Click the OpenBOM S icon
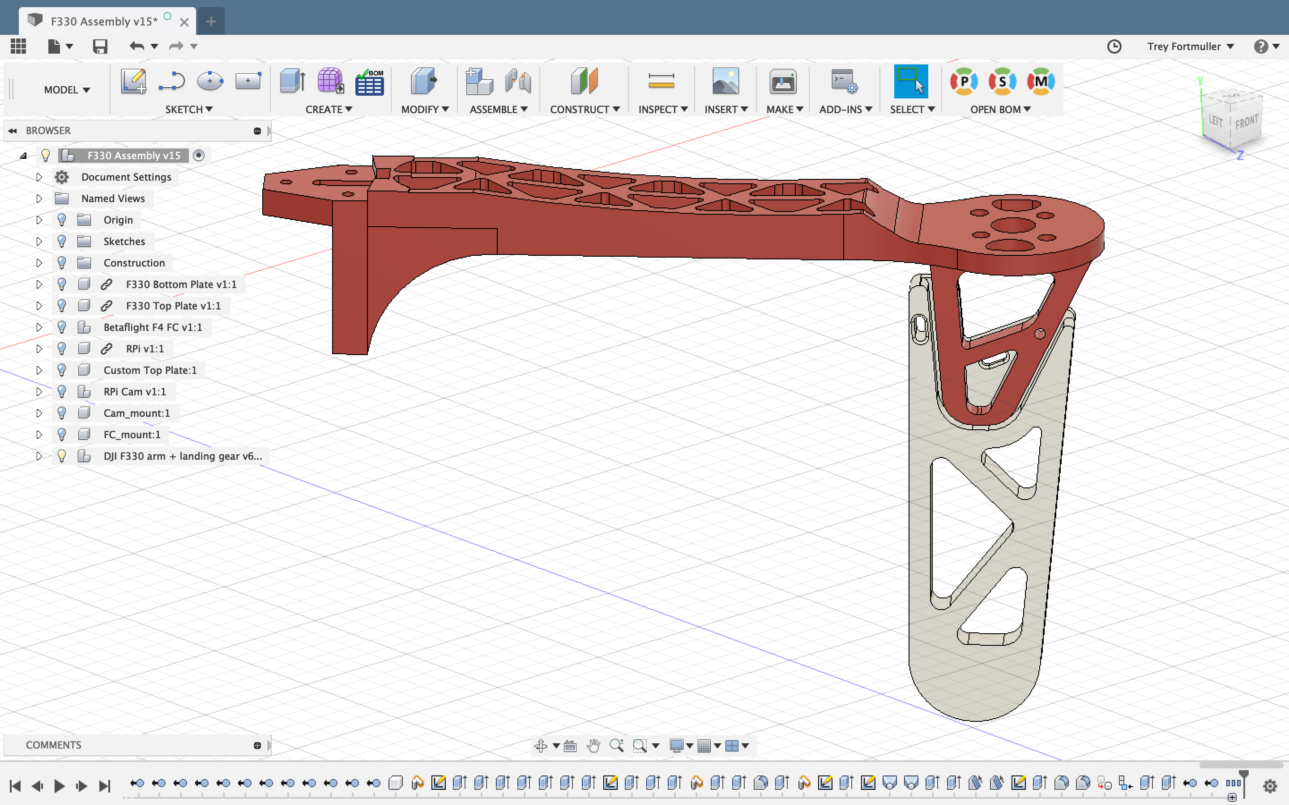 pyautogui.click(x=1003, y=81)
